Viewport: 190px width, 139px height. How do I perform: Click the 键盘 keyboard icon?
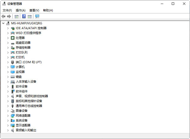click(x=13, y=77)
